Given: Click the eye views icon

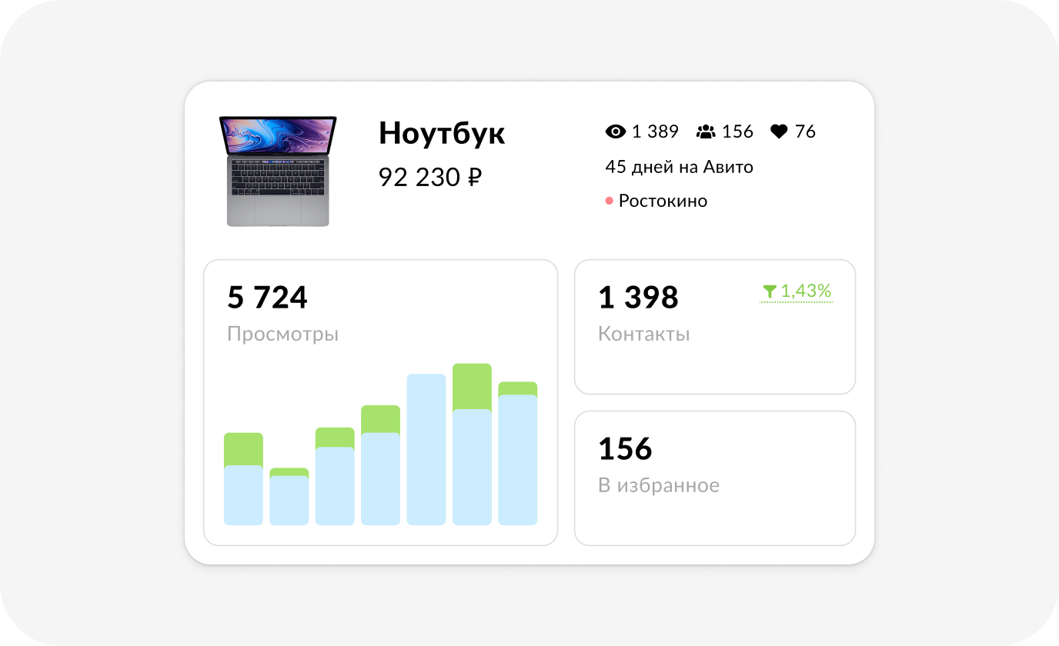Looking at the screenshot, I should click(x=616, y=132).
